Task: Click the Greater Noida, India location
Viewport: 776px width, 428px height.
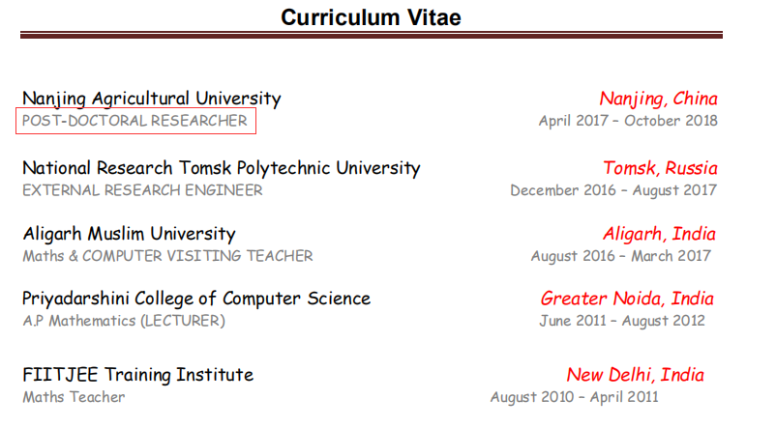Action: (627, 299)
